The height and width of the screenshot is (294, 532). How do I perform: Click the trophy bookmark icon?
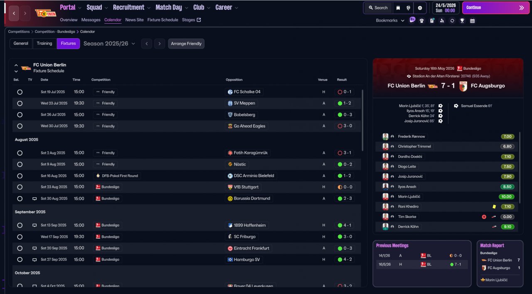coord(462,21)
